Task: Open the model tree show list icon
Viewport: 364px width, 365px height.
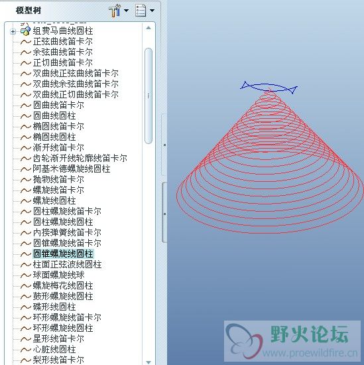Action: (x=141, y=11)
